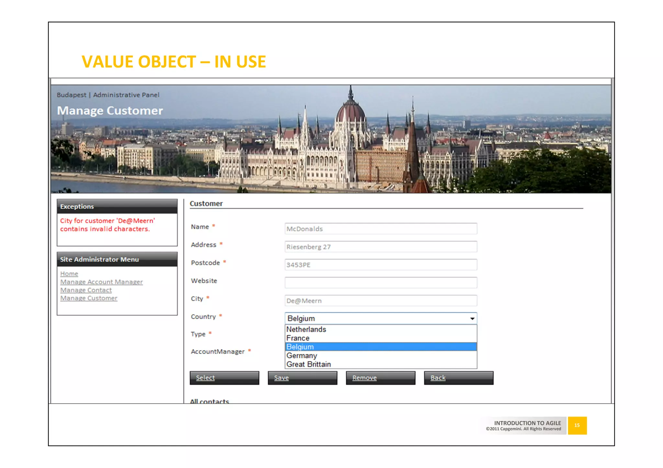663x468 pixels.
Task: Focus the City field with De@Meern
Action: click(x=381, y=301)
